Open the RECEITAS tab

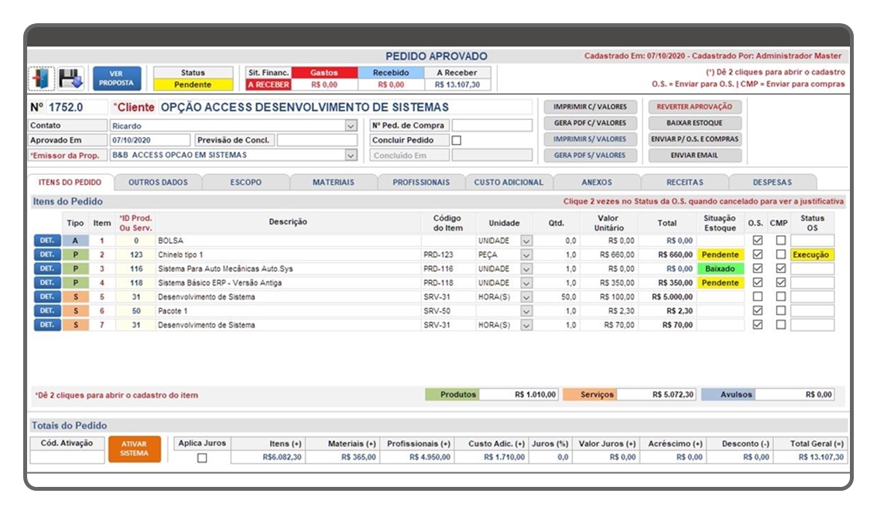coord(684,183)
